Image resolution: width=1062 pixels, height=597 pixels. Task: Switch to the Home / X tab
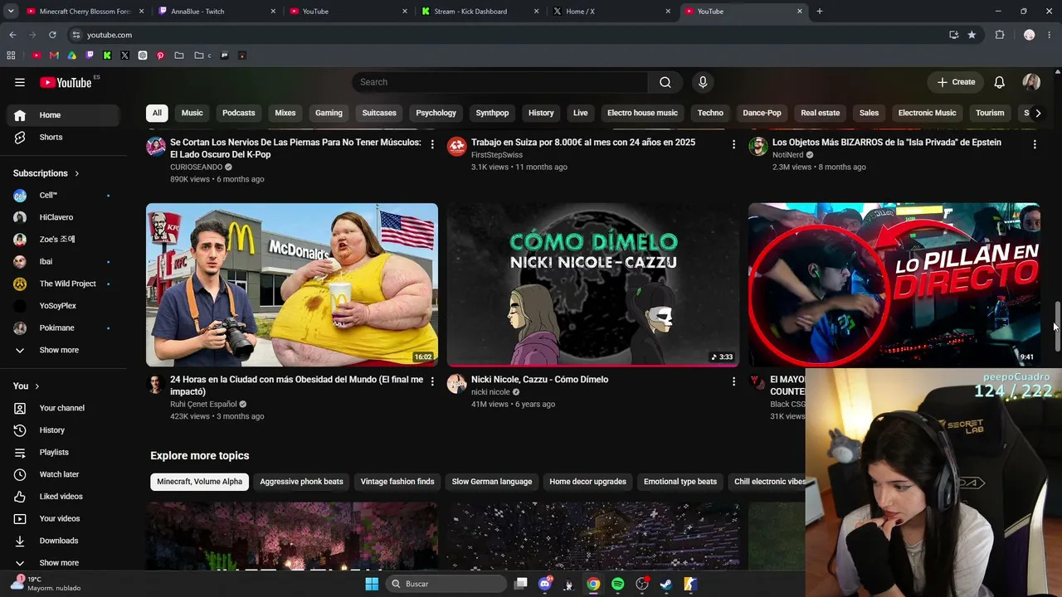[x=611, y=12]
